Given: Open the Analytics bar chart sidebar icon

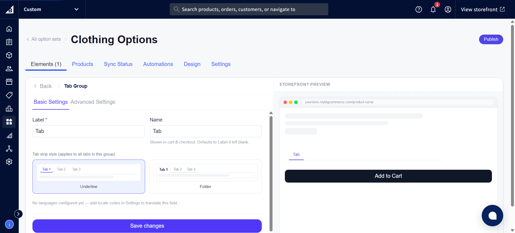Looking at the screenshot, I should (9, 109).
